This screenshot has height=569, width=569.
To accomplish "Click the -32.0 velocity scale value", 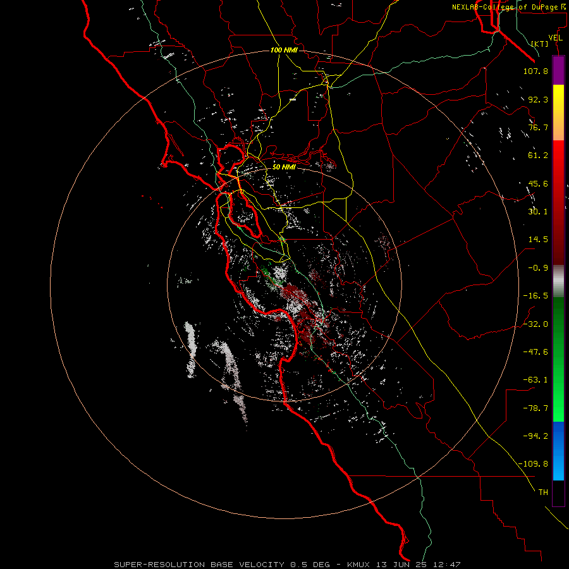I will click(x=535, y=324).
